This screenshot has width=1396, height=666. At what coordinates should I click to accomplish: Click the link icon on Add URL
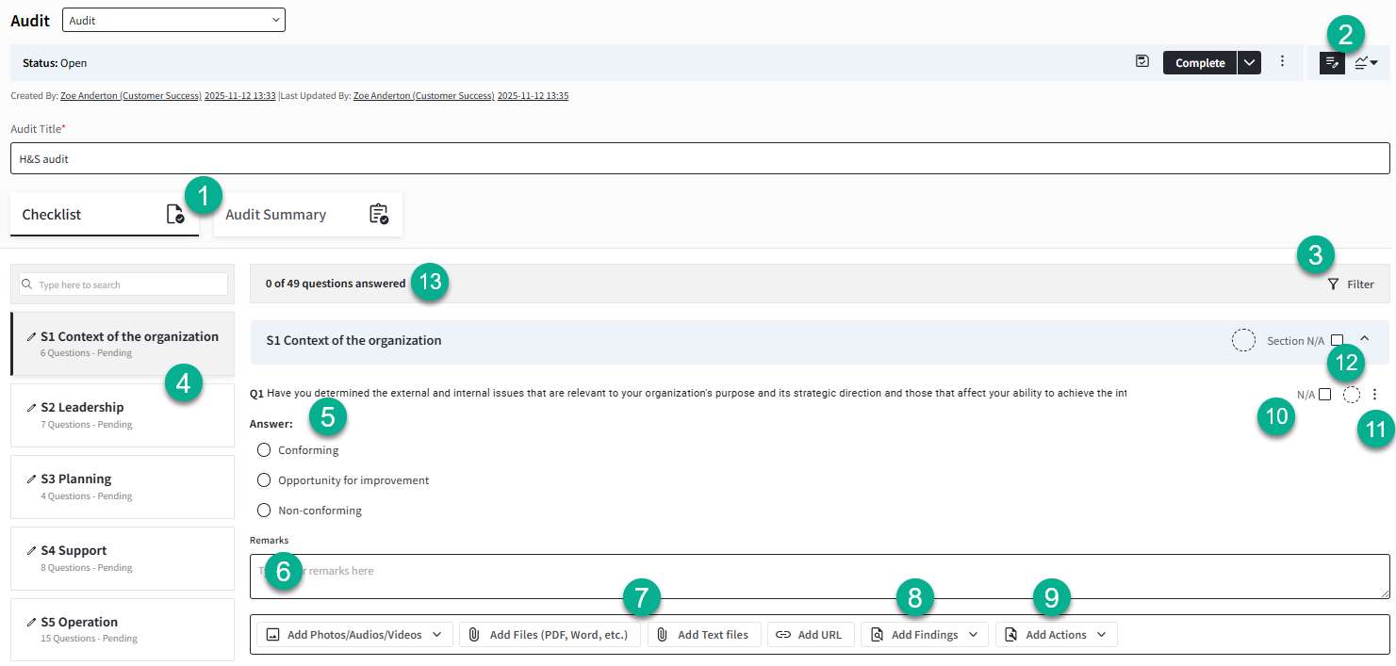point(783,635)
